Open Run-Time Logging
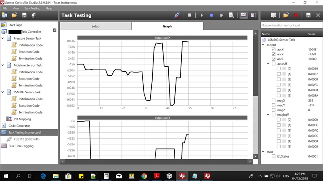323x181 pixels. 21,146
